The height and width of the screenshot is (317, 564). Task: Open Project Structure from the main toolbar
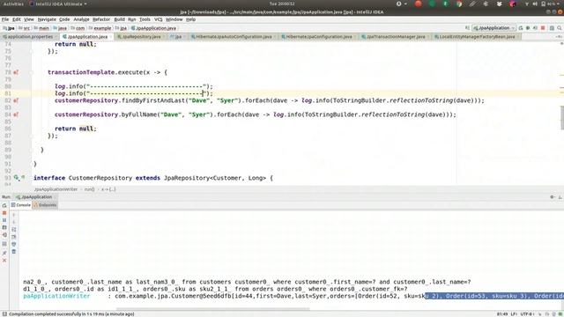(552, 28)
